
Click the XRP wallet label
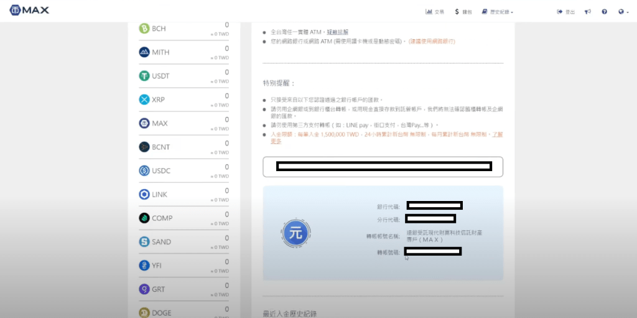click(159, 100)
